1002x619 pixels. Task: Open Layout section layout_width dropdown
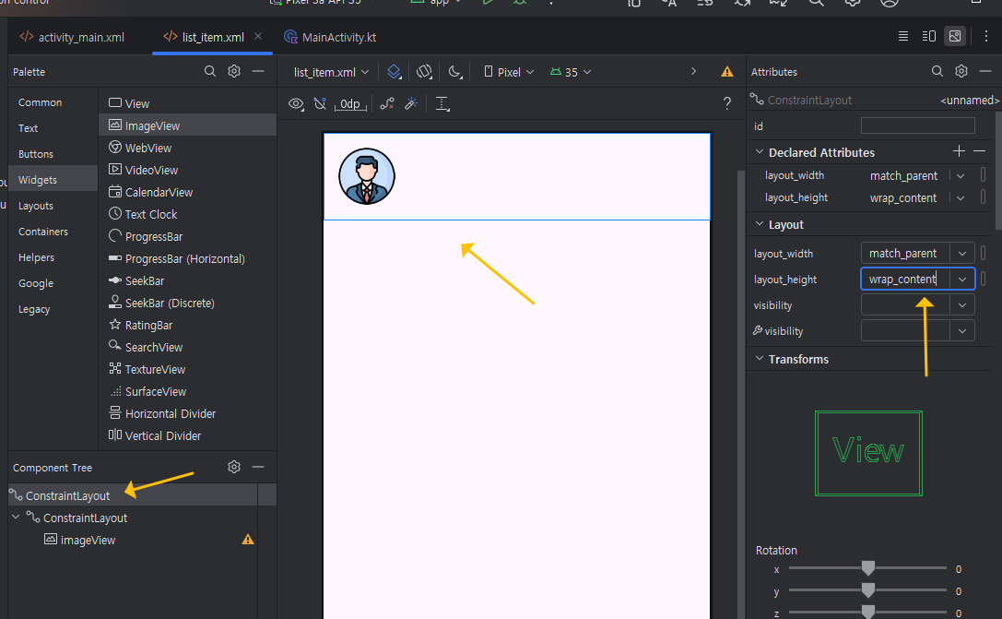point(961,253)
